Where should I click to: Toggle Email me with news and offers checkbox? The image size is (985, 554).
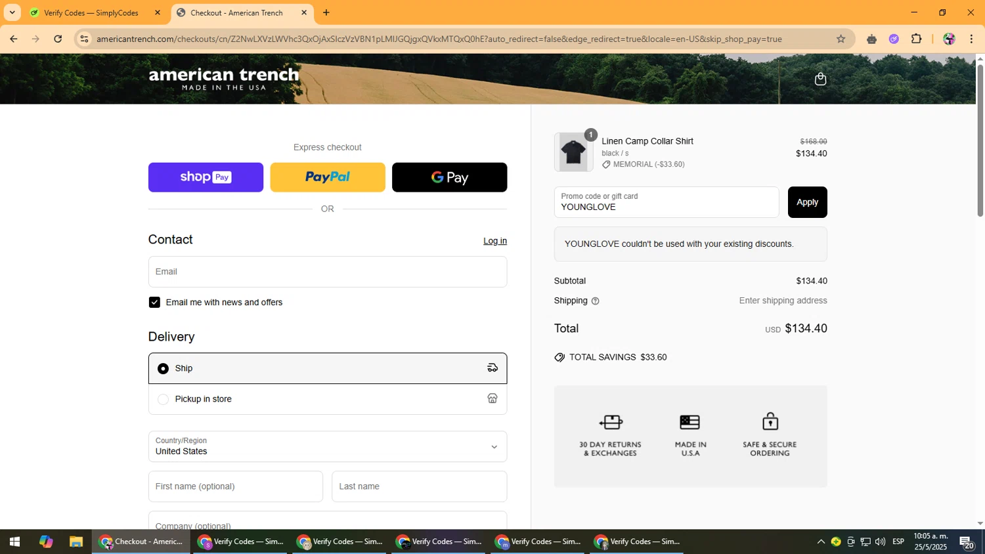pos(154,302)
